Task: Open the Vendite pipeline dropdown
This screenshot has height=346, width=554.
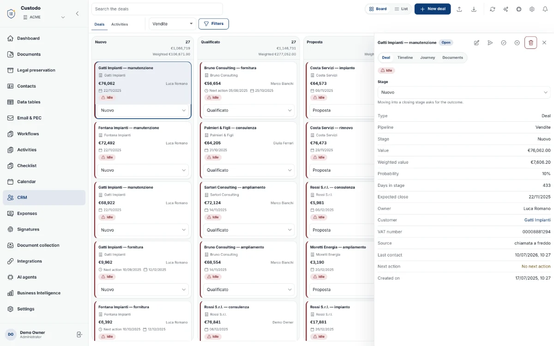Action: (x=173, y=24)
